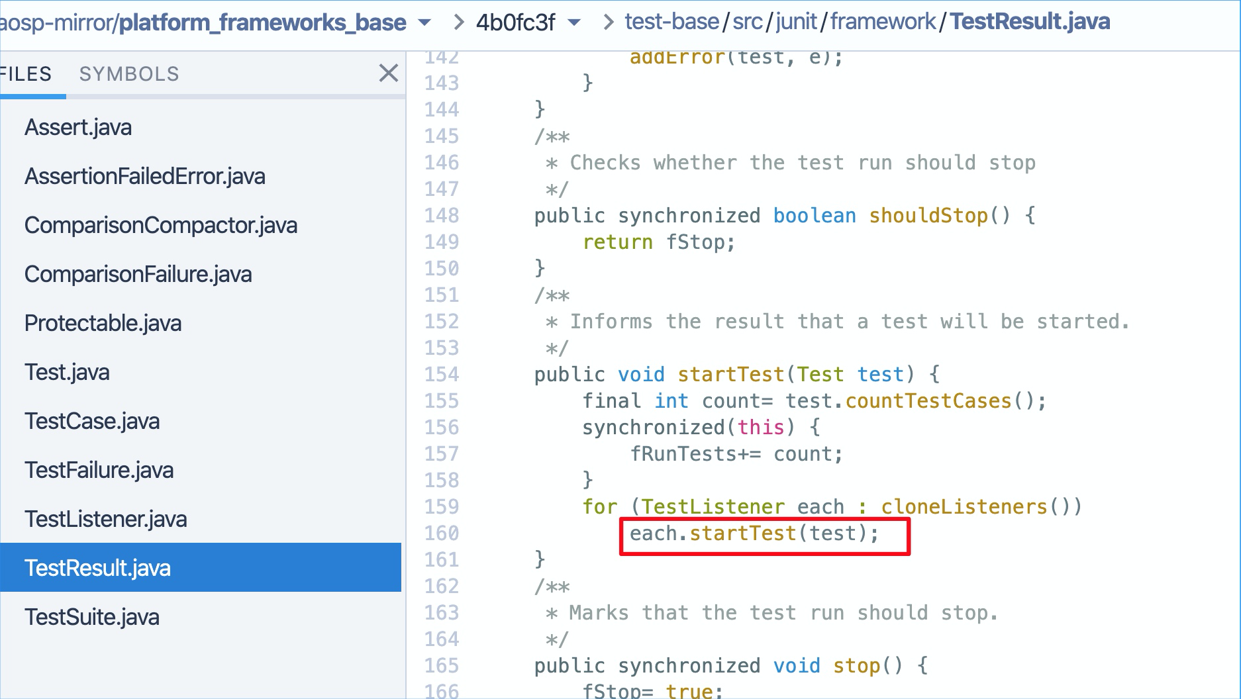1241x699 pixels.
Task: Click the countTestCases method call
Action: point(928,401)
